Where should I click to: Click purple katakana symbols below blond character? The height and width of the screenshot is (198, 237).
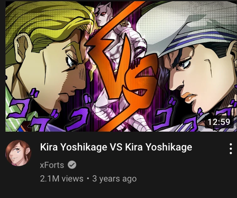(48, 111)
